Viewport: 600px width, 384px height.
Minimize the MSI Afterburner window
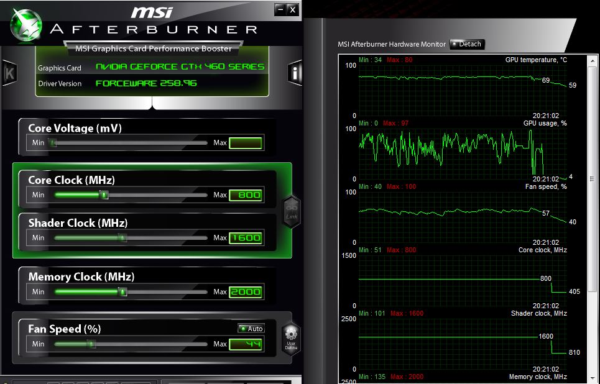280,9
